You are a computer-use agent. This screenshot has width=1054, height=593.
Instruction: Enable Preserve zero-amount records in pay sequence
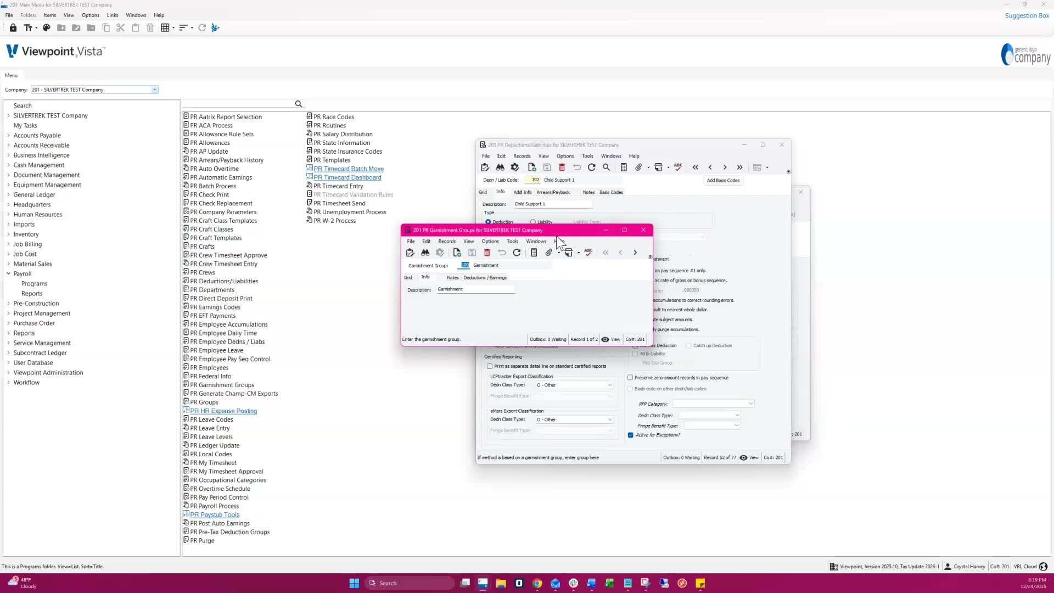tap(630, 378)
